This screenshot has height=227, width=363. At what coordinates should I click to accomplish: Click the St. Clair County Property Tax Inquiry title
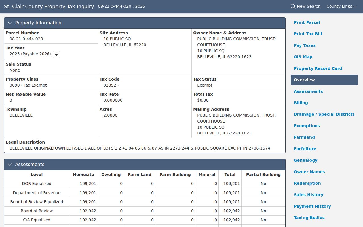49,6
